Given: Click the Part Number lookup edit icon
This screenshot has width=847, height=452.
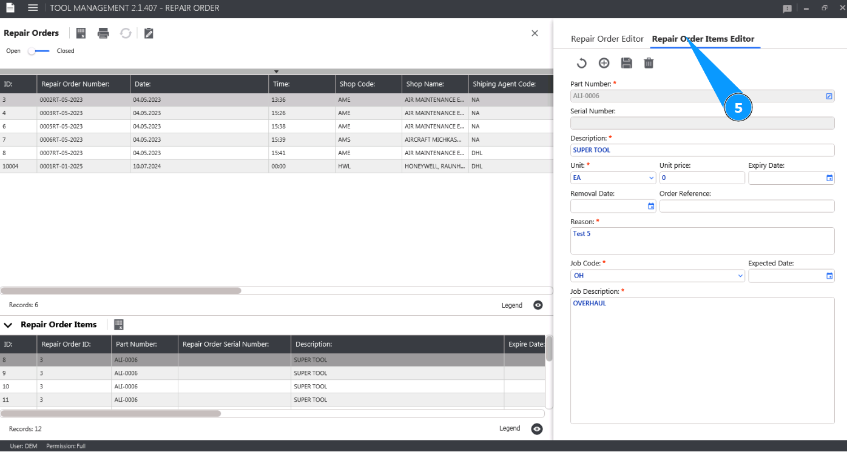Looking at the screenshot, I should pos(829,96).
